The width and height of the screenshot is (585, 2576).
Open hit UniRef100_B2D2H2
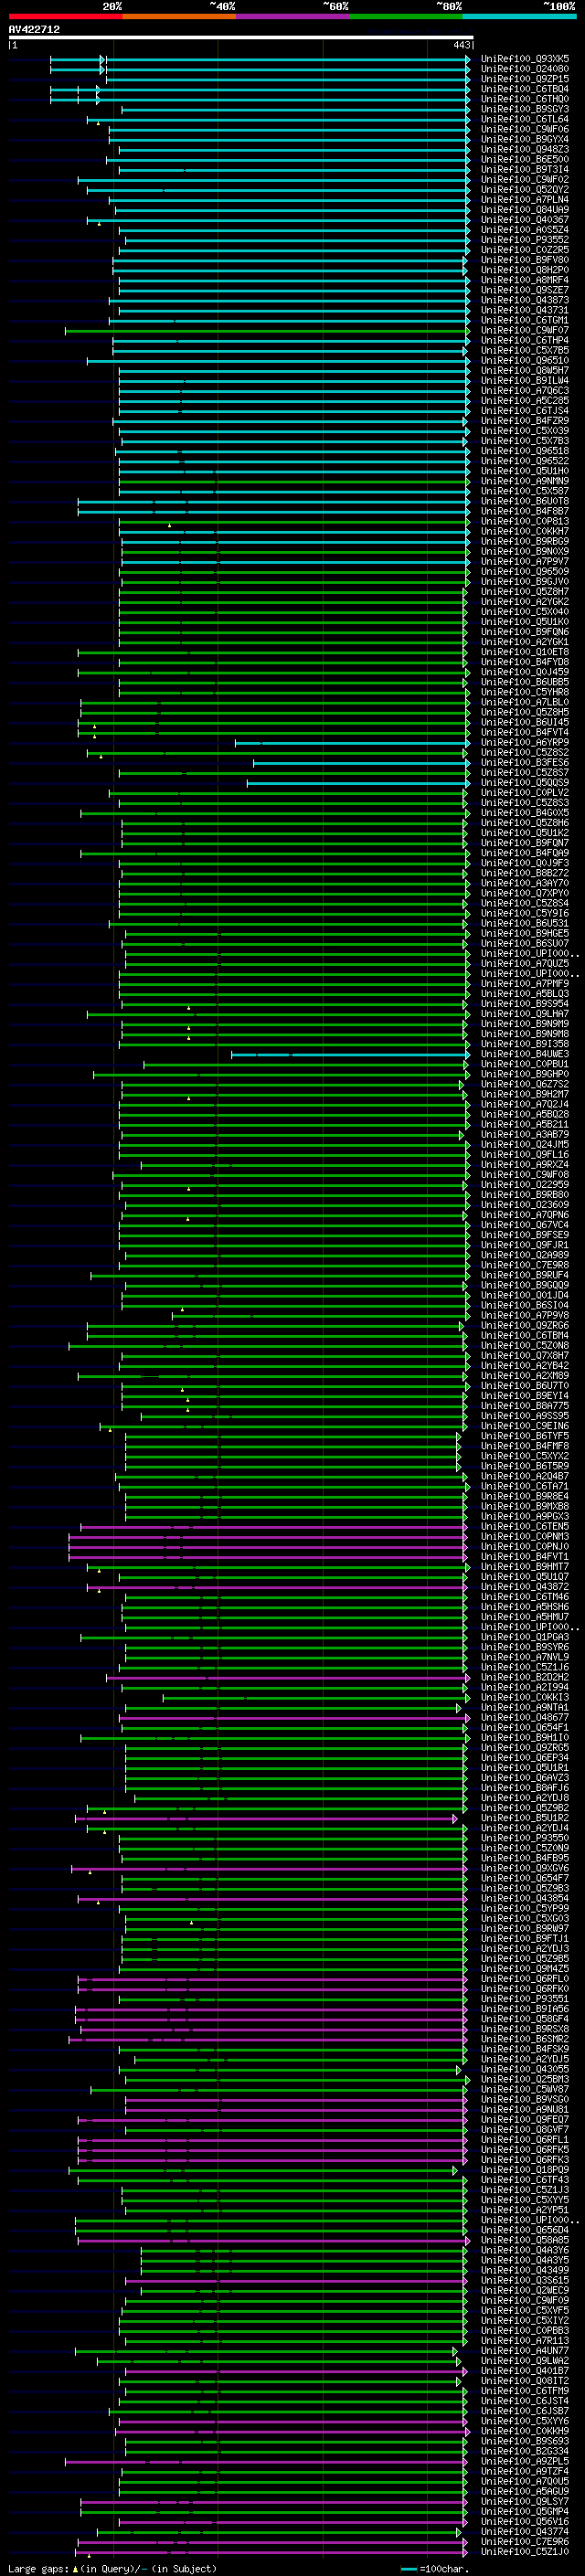coord(525,1677)
